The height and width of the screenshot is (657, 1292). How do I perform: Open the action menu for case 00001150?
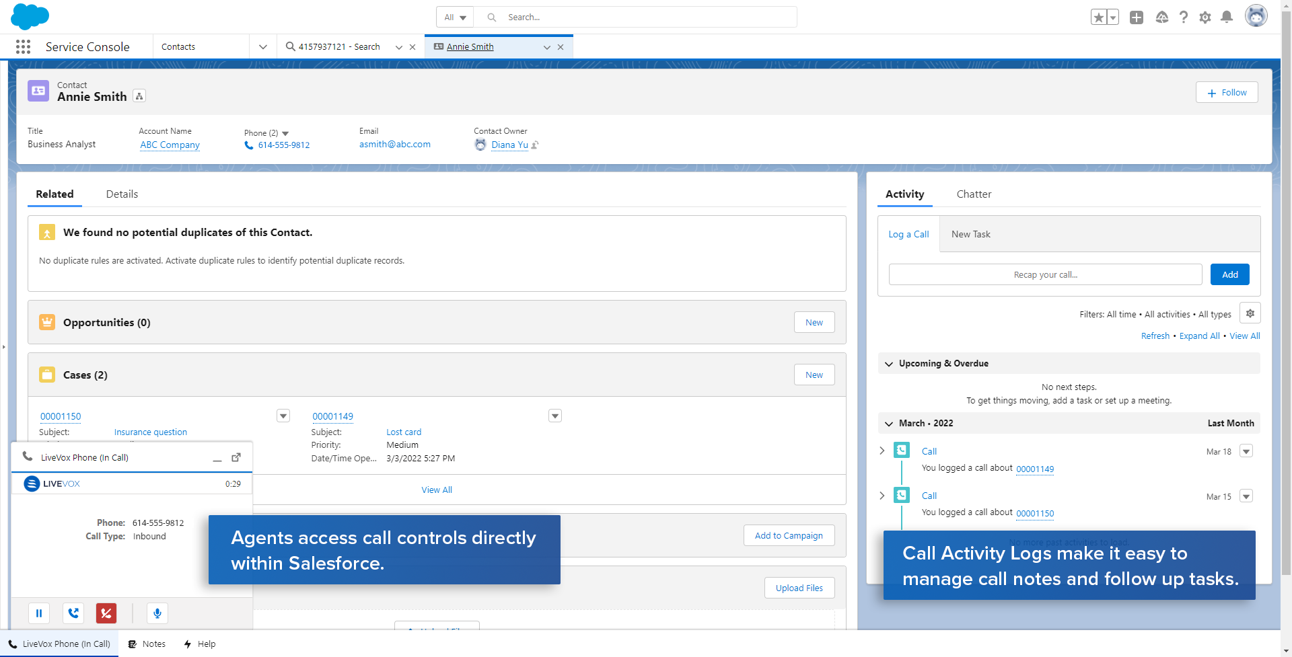pyautogui.click(x=283, y=416)
